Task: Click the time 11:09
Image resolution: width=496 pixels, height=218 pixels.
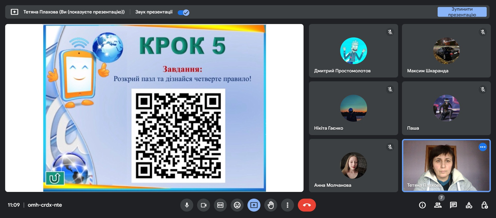Action: (14, 205)
